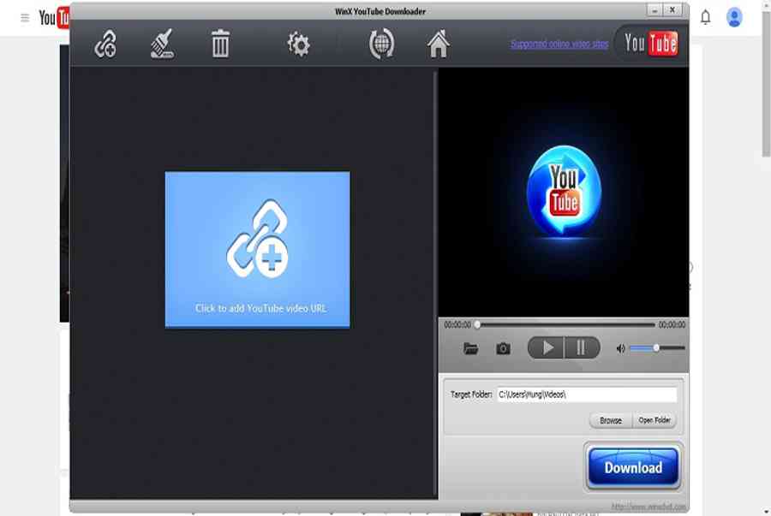Minimize the WinX YouTube Downloader window
This screenshot has width=771, height=516.
click(654, 10)
